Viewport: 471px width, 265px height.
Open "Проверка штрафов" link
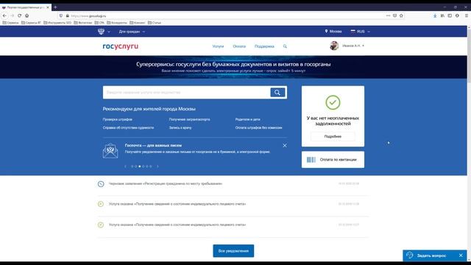pos(117,119)
